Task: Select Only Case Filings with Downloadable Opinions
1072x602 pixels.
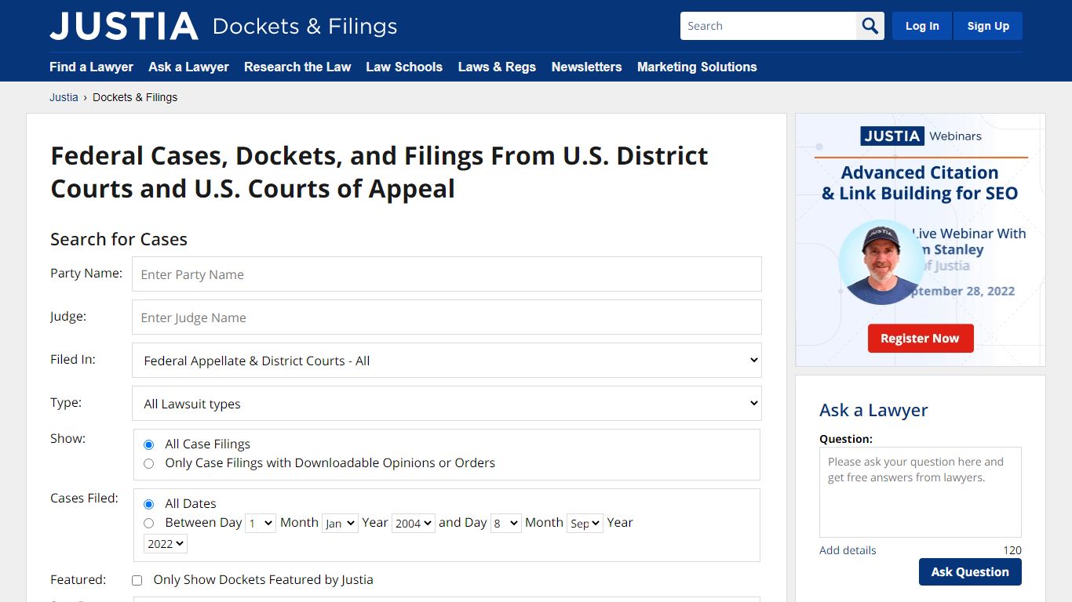Action: 148,463
